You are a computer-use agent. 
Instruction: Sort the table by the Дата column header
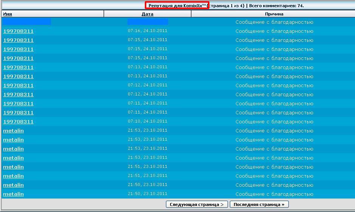(x=147, y=14)
